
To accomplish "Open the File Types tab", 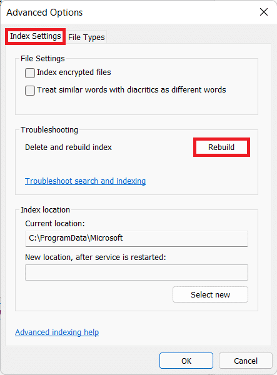I will point(86,37).
